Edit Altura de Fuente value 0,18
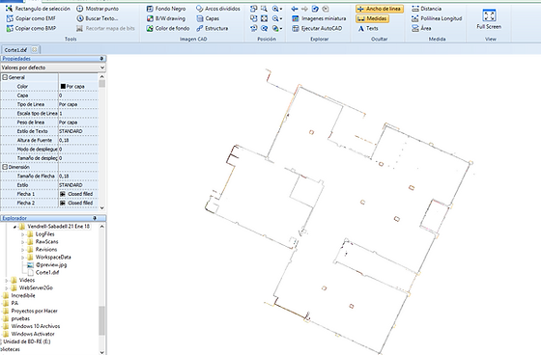Screen dimensions: 541x355 [x=78, y=140]
